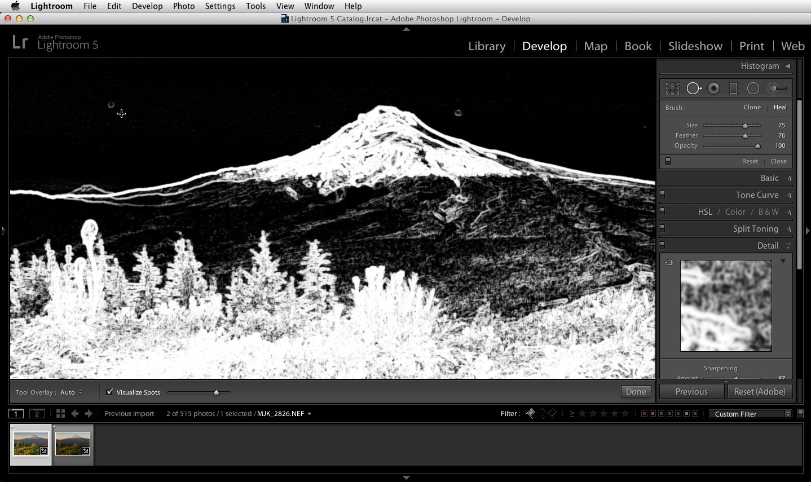Open the Photo menu
Image resolution: width=811 pixels, height=482 pixels.
(183, 6)
